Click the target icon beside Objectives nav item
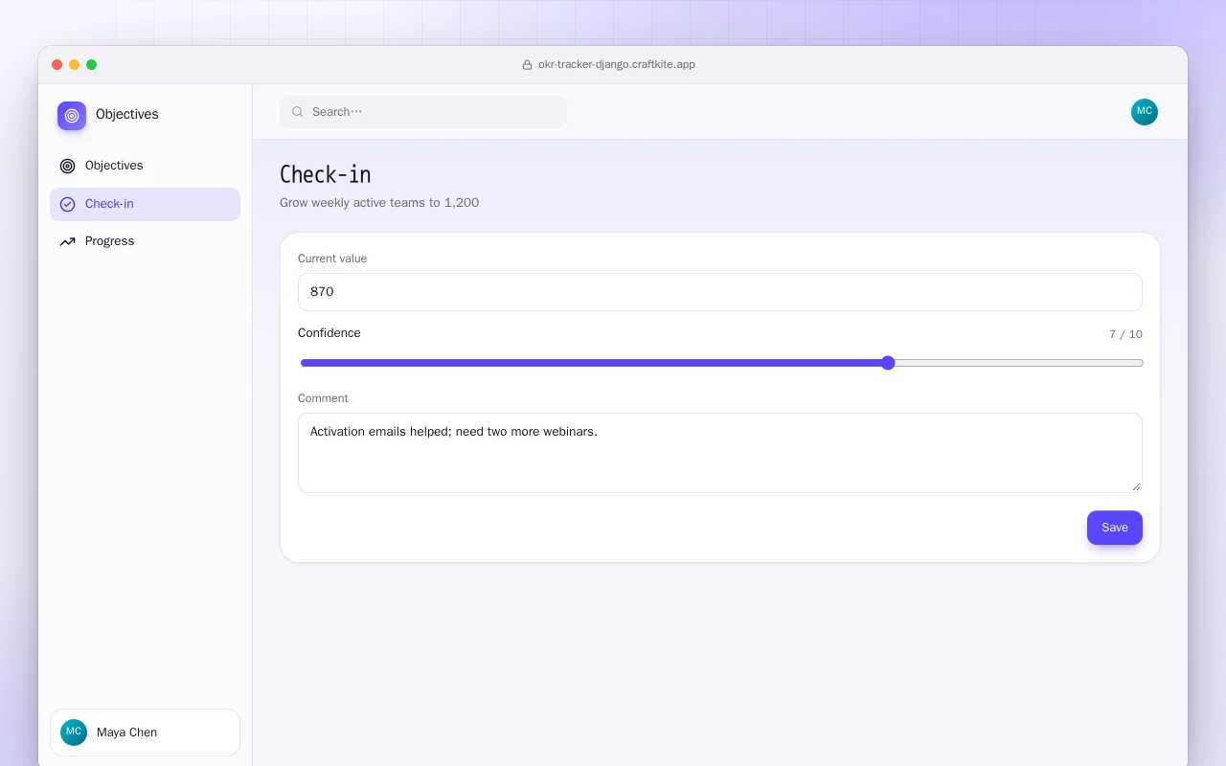This screenshot has height=766, width=1226. (x=67, y=166)
